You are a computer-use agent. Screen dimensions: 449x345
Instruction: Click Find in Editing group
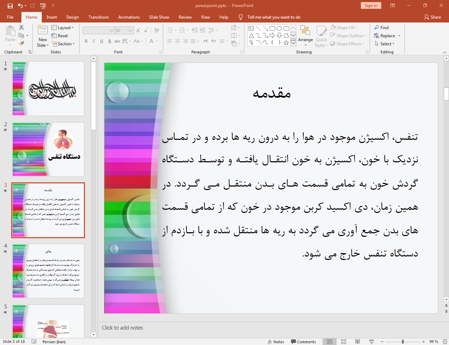[x=382, y=27]
